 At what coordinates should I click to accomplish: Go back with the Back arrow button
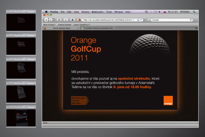pos(46,20)
